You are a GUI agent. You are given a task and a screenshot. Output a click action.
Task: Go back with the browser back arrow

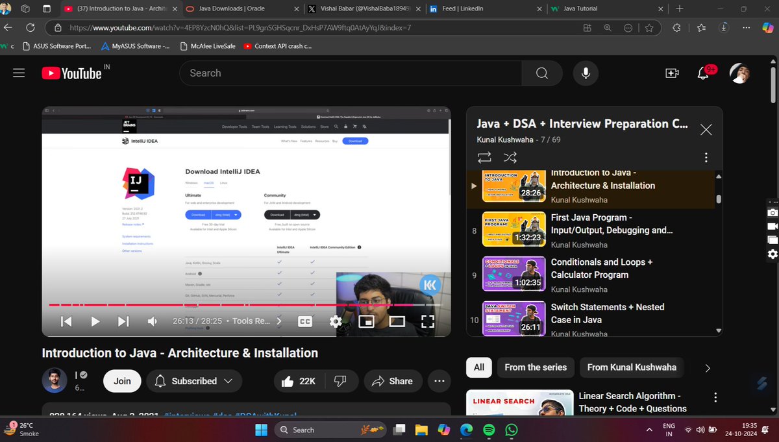7,28
